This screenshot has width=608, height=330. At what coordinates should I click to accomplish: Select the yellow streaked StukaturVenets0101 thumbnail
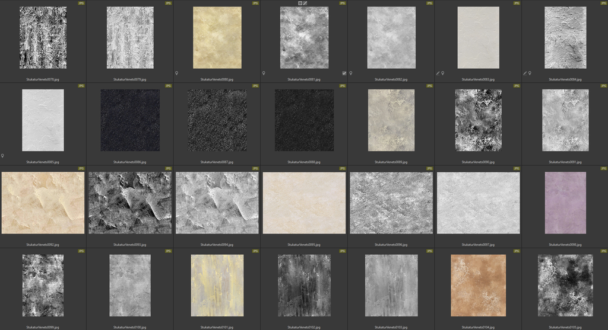coord(217,285)
